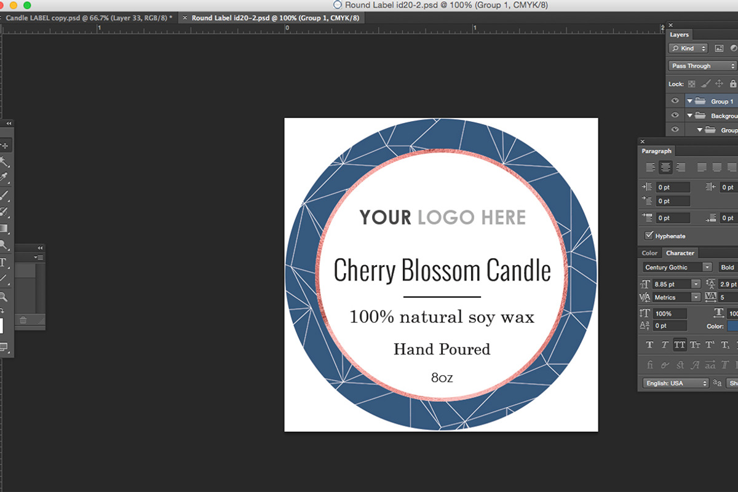
Task: Click the trash icon in small panel
Action: [x=23, y=320]
